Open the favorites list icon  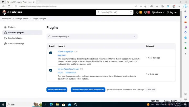tap(157, 6)
